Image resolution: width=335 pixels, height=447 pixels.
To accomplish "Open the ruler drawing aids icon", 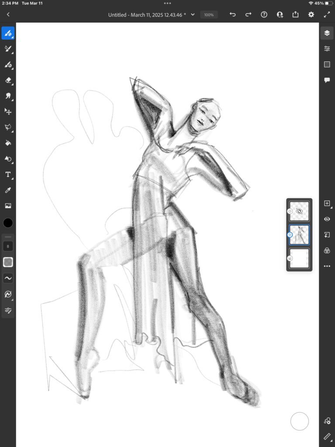I will tap(327, 436).
